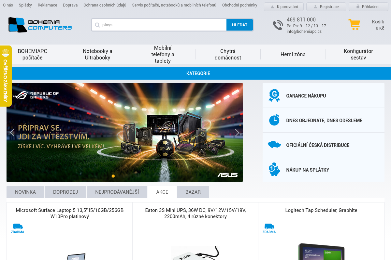
Task: Open the Reklamace link
Action: click(x=47, y=5)
